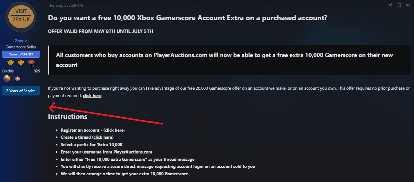This screenshot has height=182, width=414.
Task: Open 'click here' link for Create a thread
Action: (x=103, y=137)
